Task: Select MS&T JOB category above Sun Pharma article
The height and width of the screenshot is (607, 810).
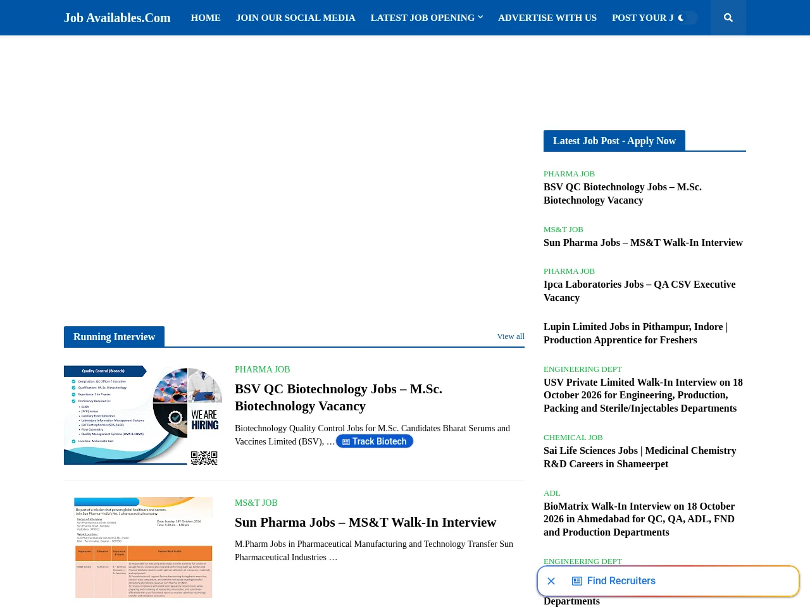Action: tap(256, 503)
